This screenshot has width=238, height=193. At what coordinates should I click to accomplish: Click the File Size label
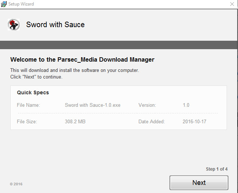point(27,121)
